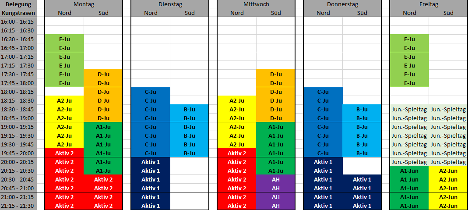Select Friday's first Jun.-Spieltag Nord cell
Viewport: 468px width, 210px height.
(x=409, y=109)
